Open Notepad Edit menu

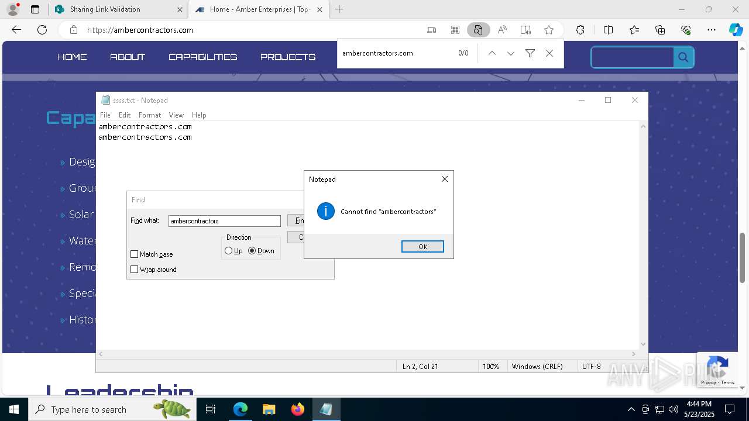[125, 115]
